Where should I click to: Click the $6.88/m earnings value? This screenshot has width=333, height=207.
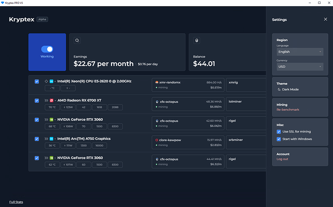click(216, 107)
